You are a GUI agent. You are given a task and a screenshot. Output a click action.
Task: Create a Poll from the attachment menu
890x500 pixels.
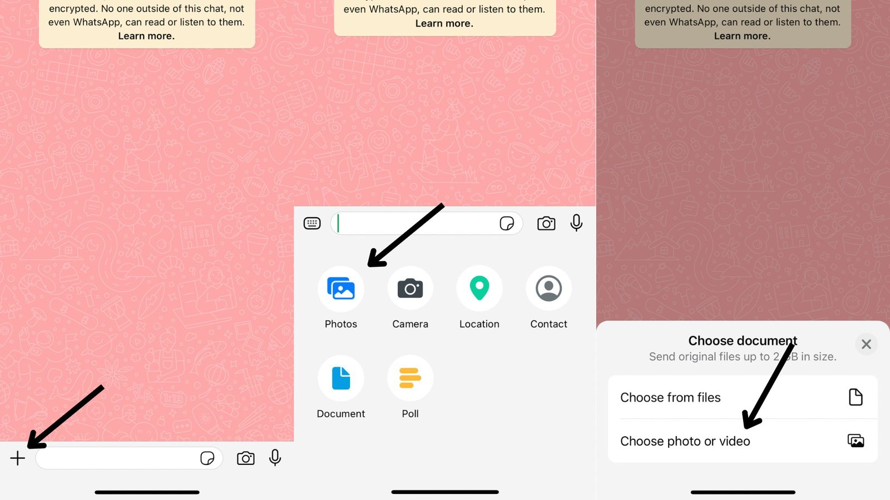click(410, 378)
